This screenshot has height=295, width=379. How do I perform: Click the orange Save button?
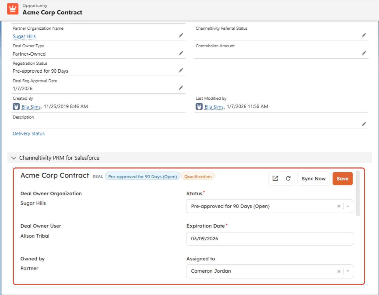click(x=342, y=179)
